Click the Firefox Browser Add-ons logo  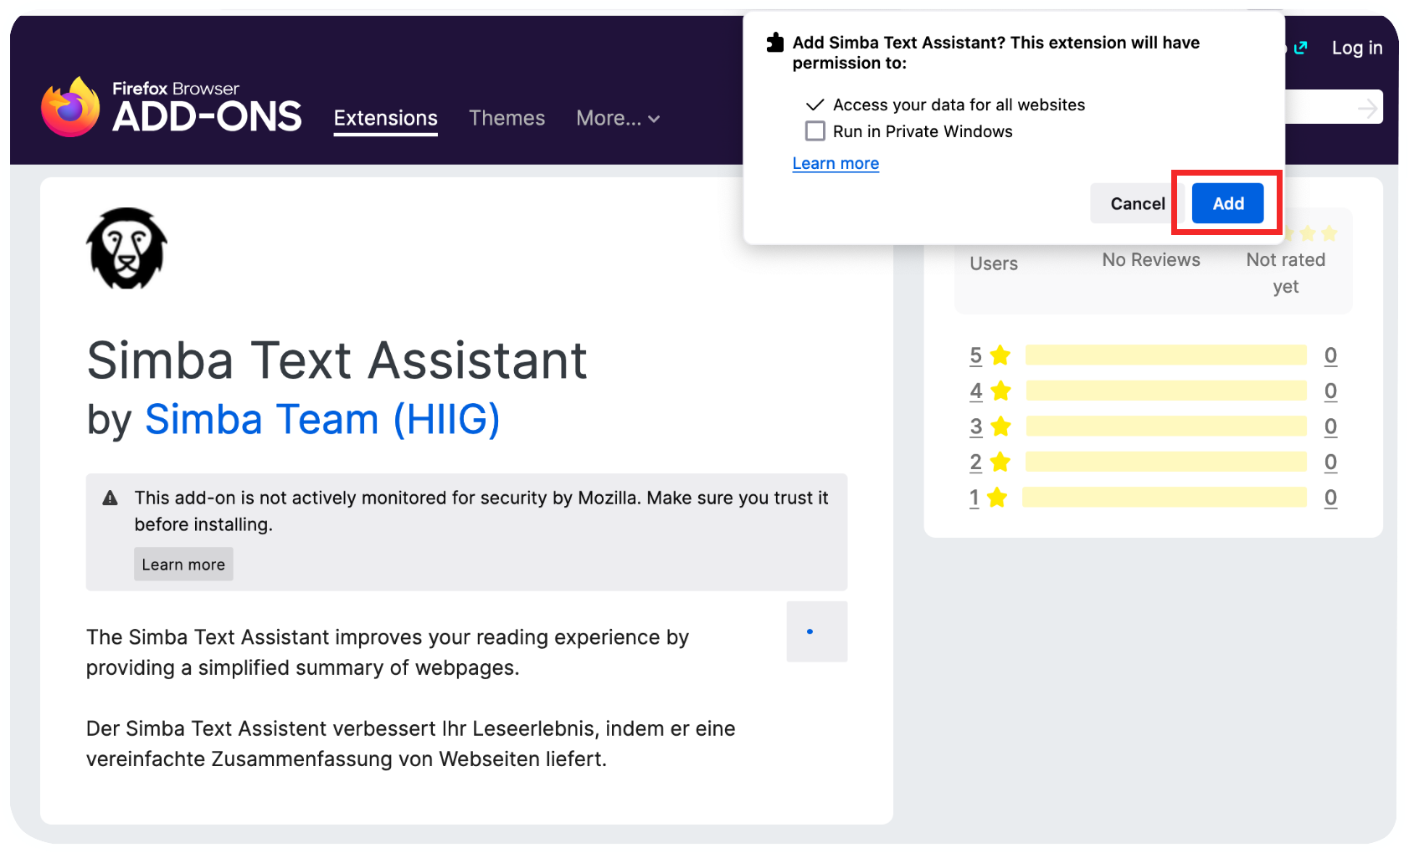[x=172, y=107]
